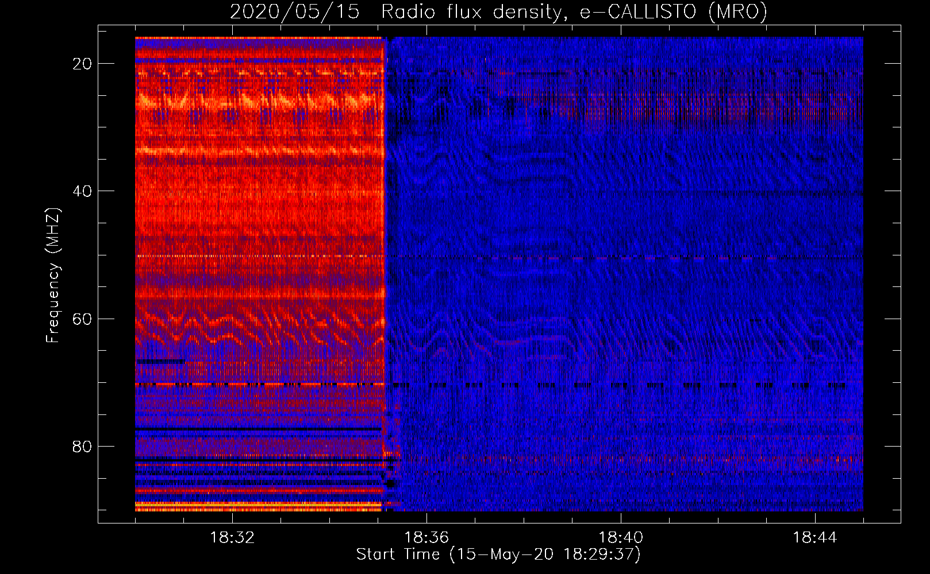Click the '18:32' time tick label
Image resolution: width=930 pixels, height=574 pixels.
tap(232, 538)
